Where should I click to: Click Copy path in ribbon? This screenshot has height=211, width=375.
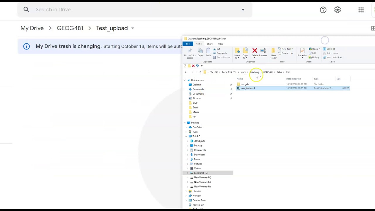point(220,53)
